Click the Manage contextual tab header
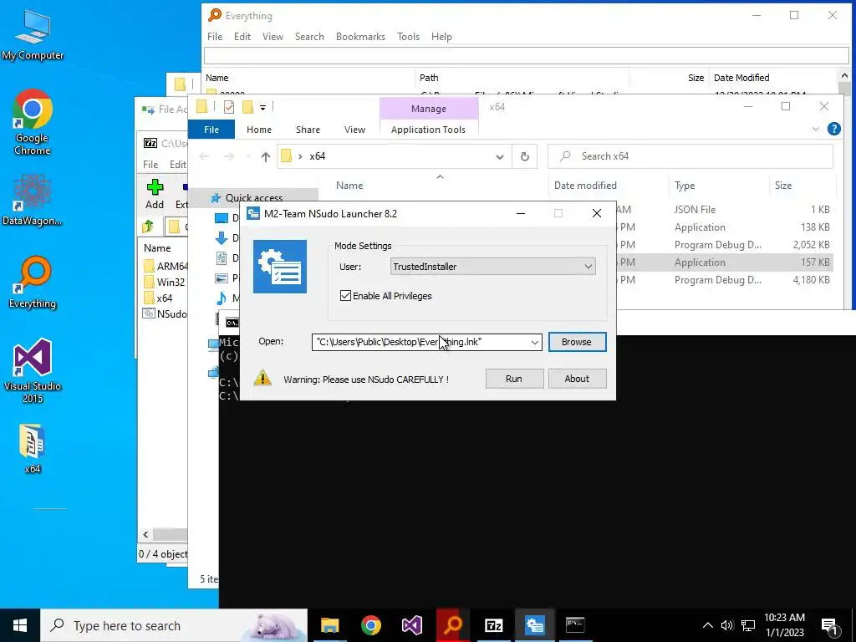The image size is (856, 642). pyautogui.click(x=429, y=109)
